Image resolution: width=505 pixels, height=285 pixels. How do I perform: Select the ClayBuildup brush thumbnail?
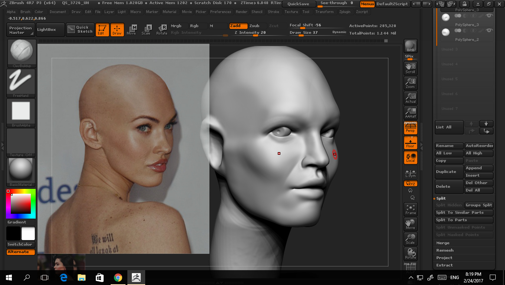coord(22,53)
